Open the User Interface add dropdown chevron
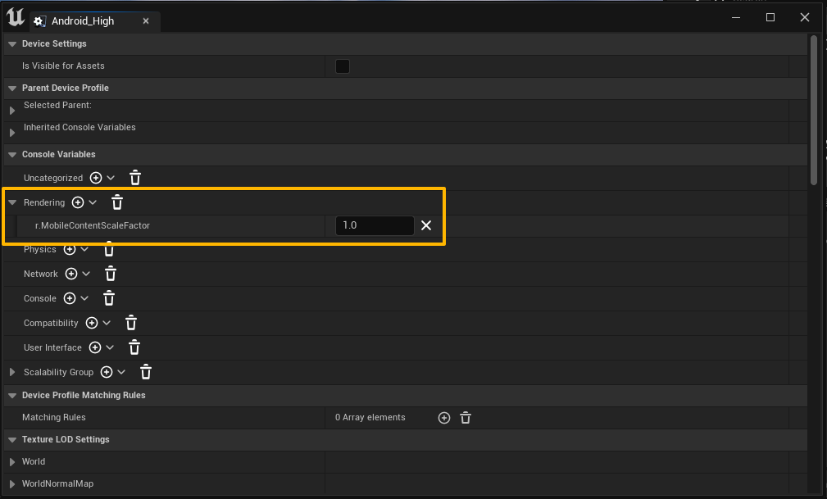The width and height of the screenshot is (827, 499). (x=110, y=347)
